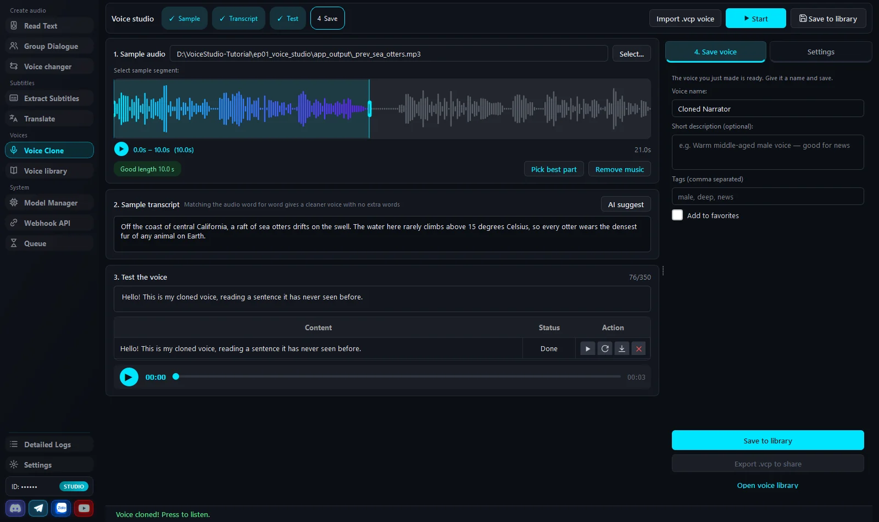879x522 pixels.
Task: Tick the Add to favorites checkbox
Action: [x=677, y=215]
